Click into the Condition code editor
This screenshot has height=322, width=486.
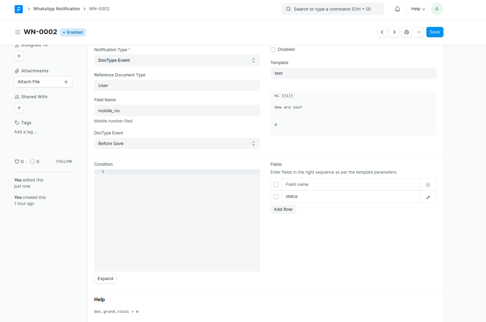[x=177, y=220]
